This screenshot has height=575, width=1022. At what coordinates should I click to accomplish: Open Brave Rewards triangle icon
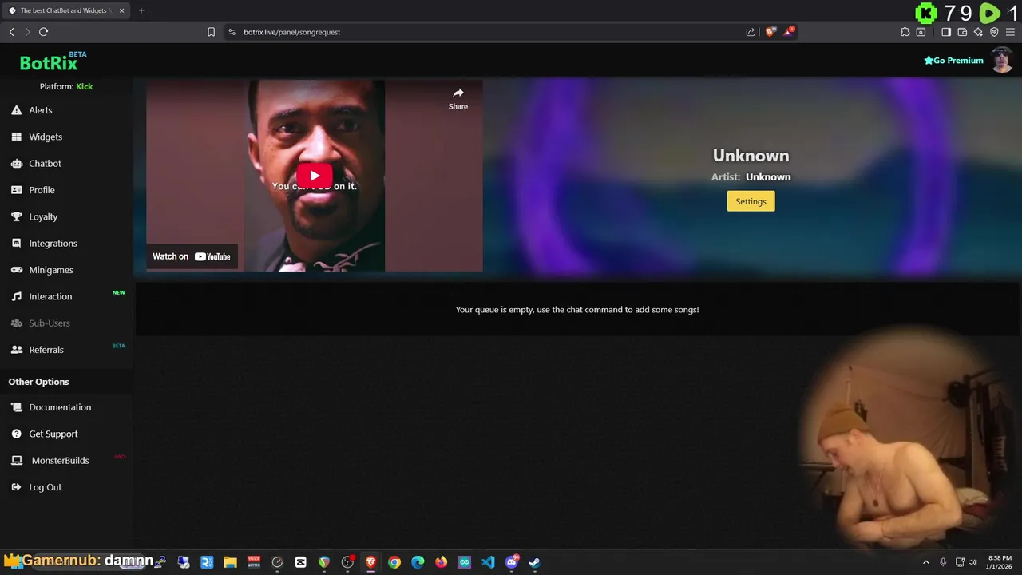(x=790, y=32)
